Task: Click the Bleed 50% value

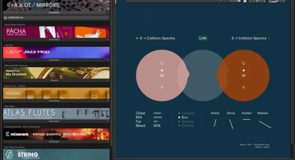Action: point(157,126)
